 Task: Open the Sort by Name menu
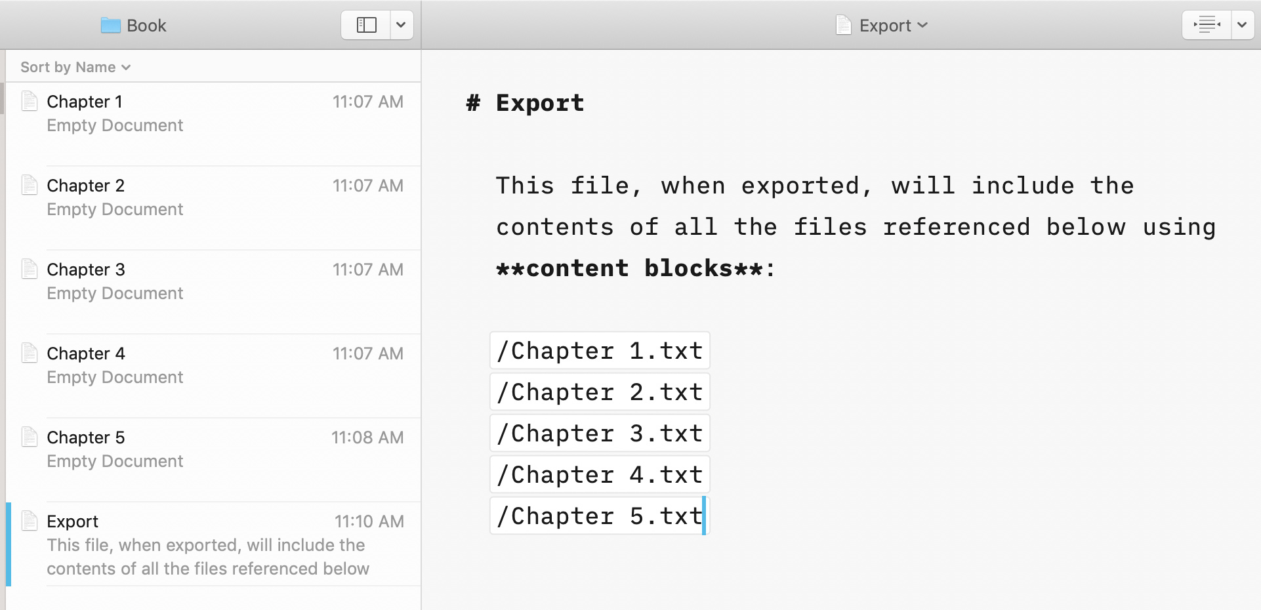point(75,67)
